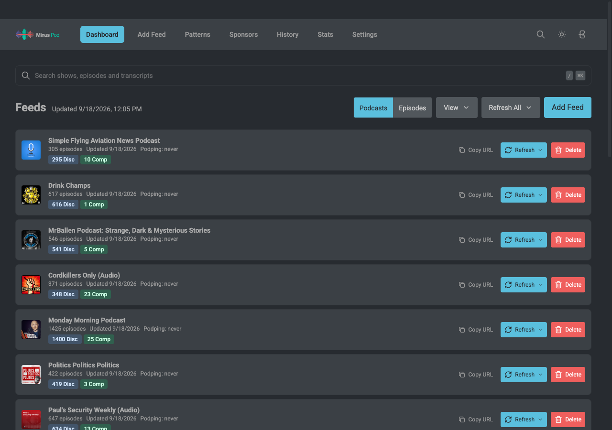Focus the shows and transcripts search field

303,75
